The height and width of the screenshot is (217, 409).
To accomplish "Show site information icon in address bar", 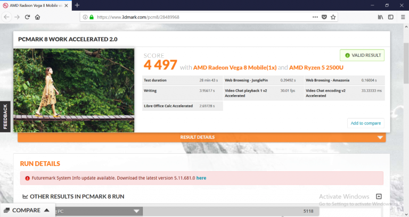I will click(x=85, y=17).
